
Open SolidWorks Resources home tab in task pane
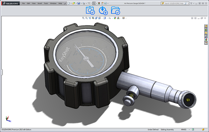(206, 26)
